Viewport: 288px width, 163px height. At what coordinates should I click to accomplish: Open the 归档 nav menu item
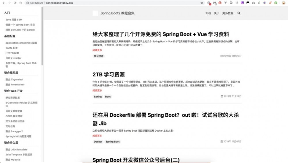click(208, 13)
